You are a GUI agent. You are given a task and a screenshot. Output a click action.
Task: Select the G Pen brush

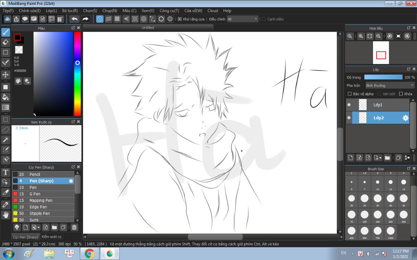[x=43, y=194]
